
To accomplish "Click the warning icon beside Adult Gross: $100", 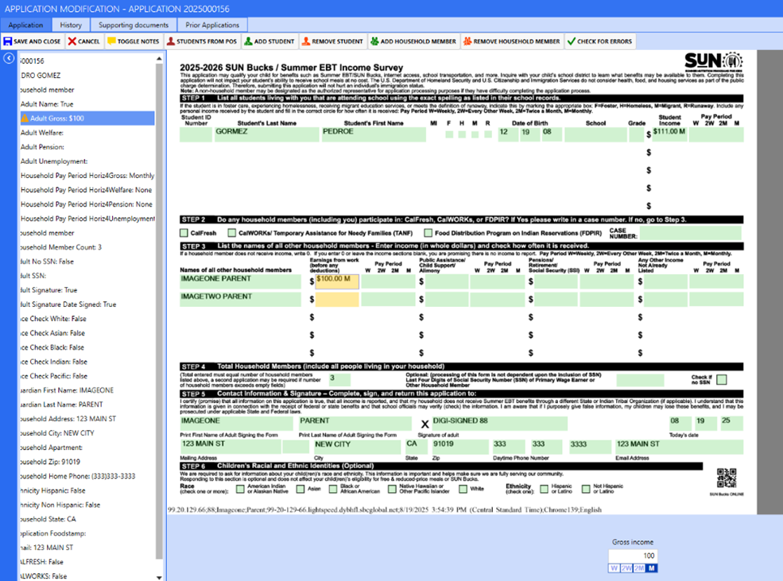I will click(x=25, y=118).
